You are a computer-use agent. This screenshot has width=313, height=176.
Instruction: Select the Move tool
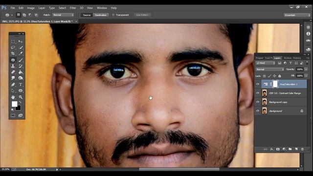21,41
